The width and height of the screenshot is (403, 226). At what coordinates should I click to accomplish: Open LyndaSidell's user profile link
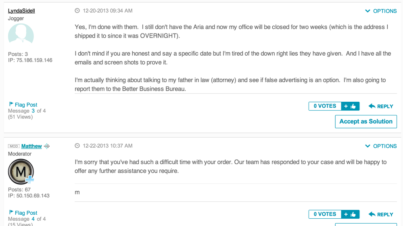[x=21, y=11]
